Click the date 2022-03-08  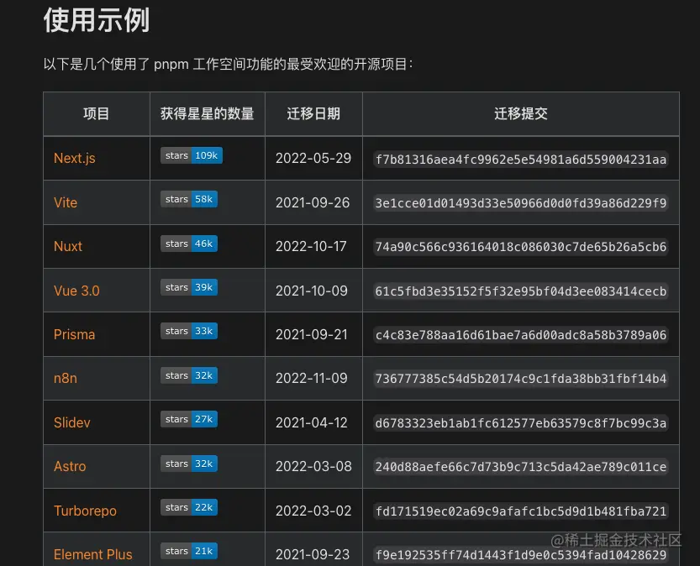pyautogui.click(x=313, y=467)
